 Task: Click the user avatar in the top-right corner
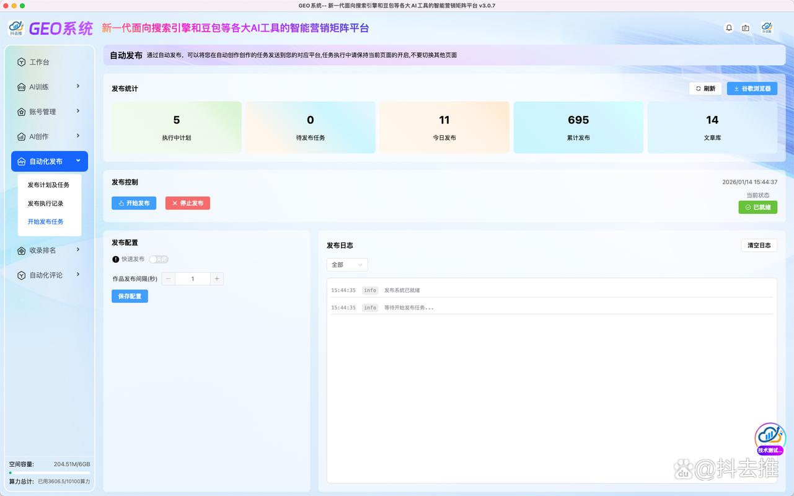[767, 28]
